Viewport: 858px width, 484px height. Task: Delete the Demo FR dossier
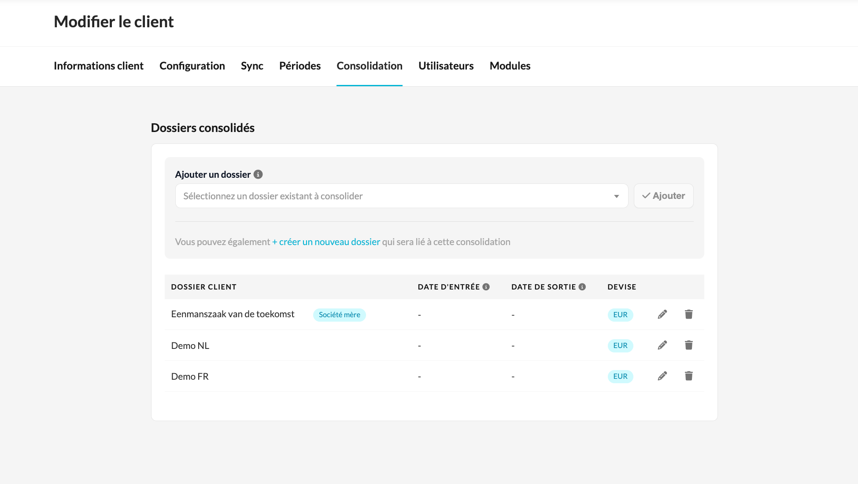pos(689,376)
